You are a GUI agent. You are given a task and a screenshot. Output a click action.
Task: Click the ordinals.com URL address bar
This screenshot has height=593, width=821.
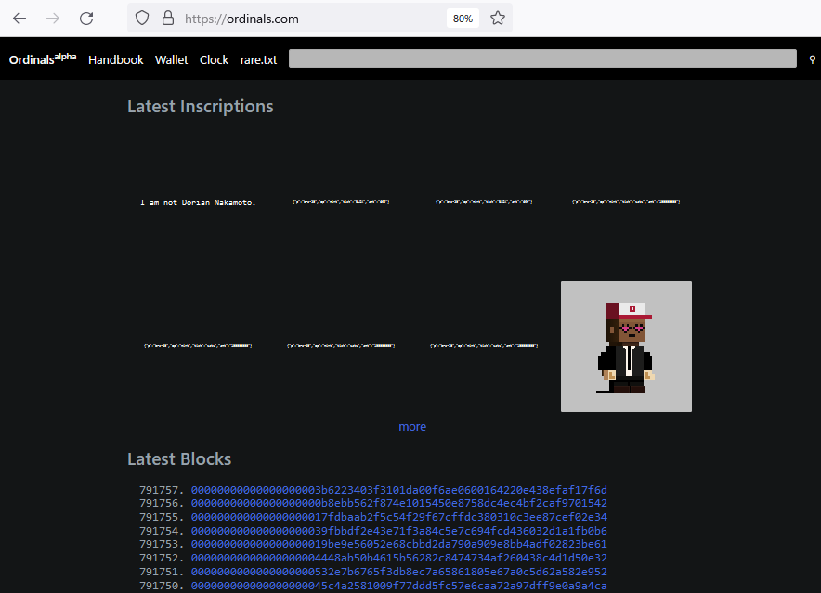coord(306,18)
